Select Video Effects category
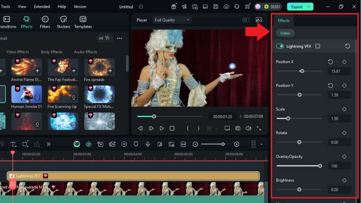The height and width of the screenshot is (203, 361). 18,52
